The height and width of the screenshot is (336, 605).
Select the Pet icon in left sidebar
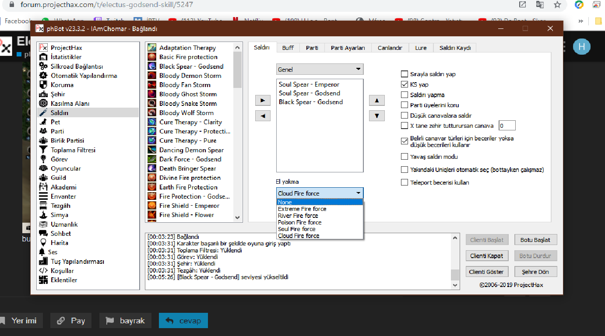coord(43,122)
